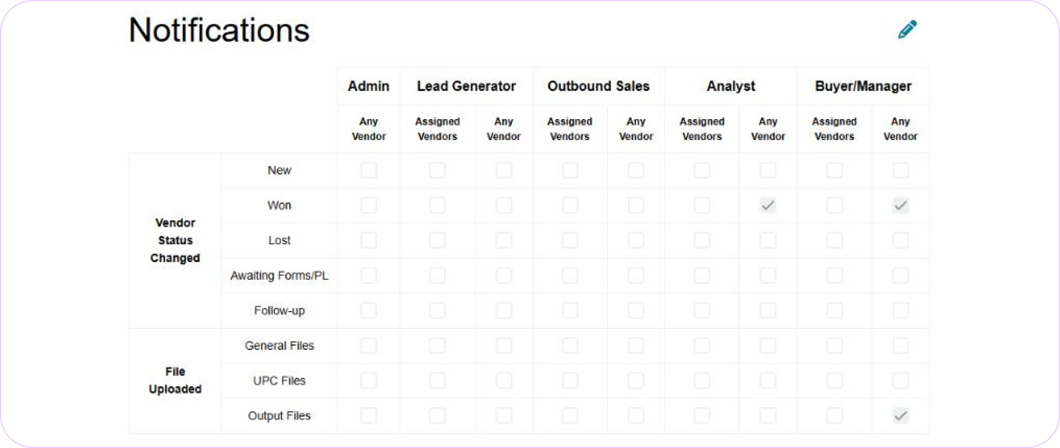Tick Lead Generator Any Vendor for Awaiting Forms/PL

504,275
